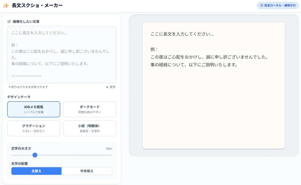Viewport: 301px width, 185px height.
Task: Click preview text ここに長文を入力してください…
Action: (x=182, y=34)
